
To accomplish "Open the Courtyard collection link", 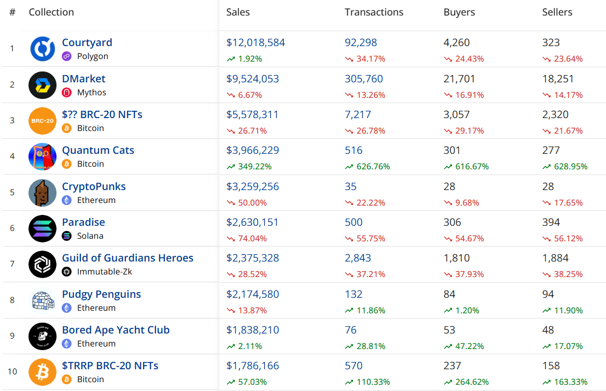I will pyautogui.click(x=87, y=42).
